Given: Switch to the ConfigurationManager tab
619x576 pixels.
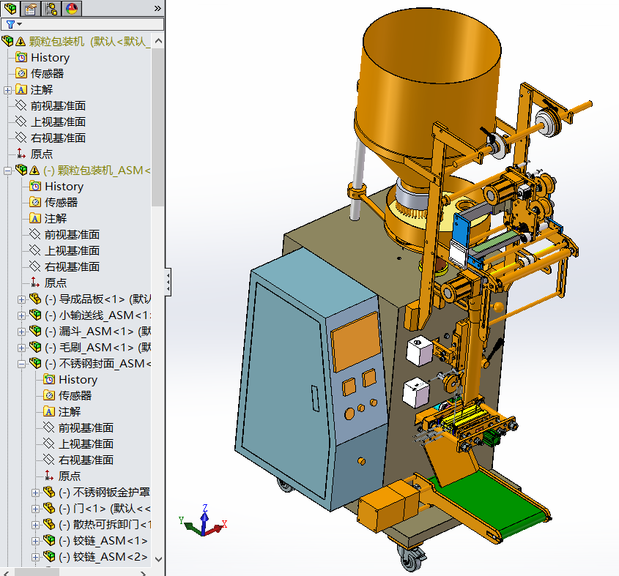Looking at the screenshot, I should tap(51, 8).
